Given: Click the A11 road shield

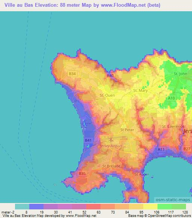Looking at the screenshot, I should (161, 149).
